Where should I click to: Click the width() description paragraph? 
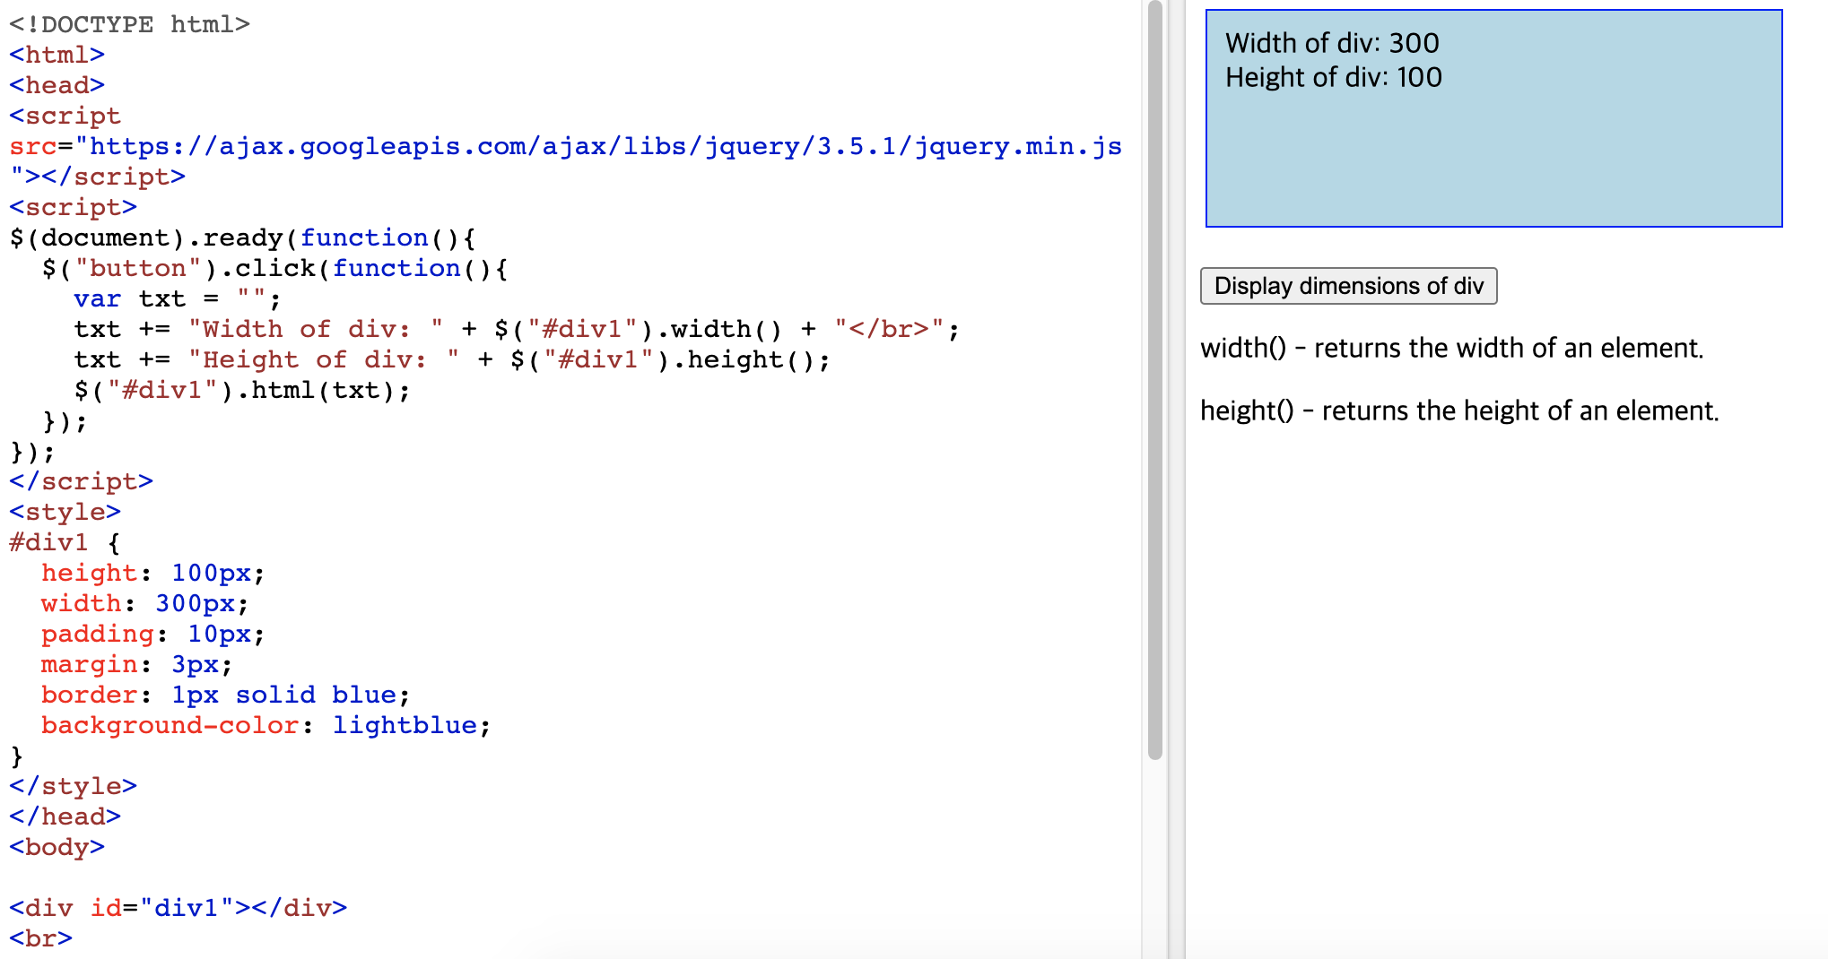tap(1451, 348)
